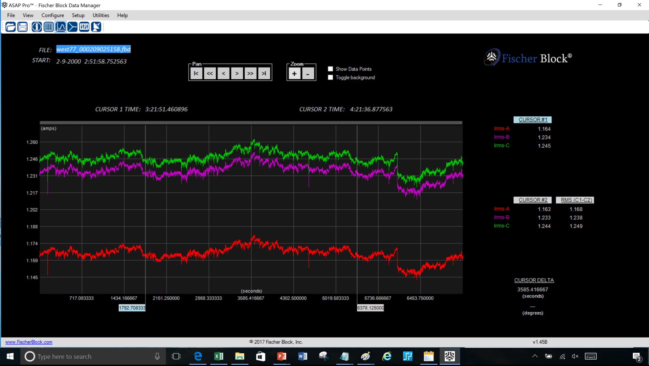Screen dimensions: 649x366
Task: Click the satellite dish toolbar icon
Action: [x=96, y=27]
